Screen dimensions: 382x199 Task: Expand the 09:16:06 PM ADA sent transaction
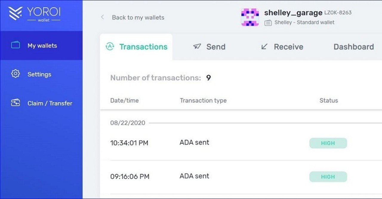point(194,176)
